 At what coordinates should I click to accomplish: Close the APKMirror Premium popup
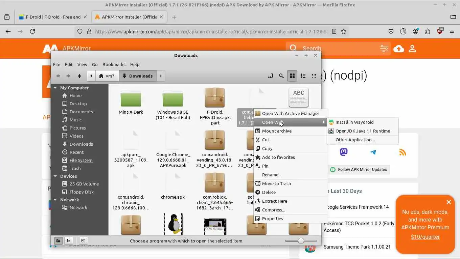tap(448, 202)
